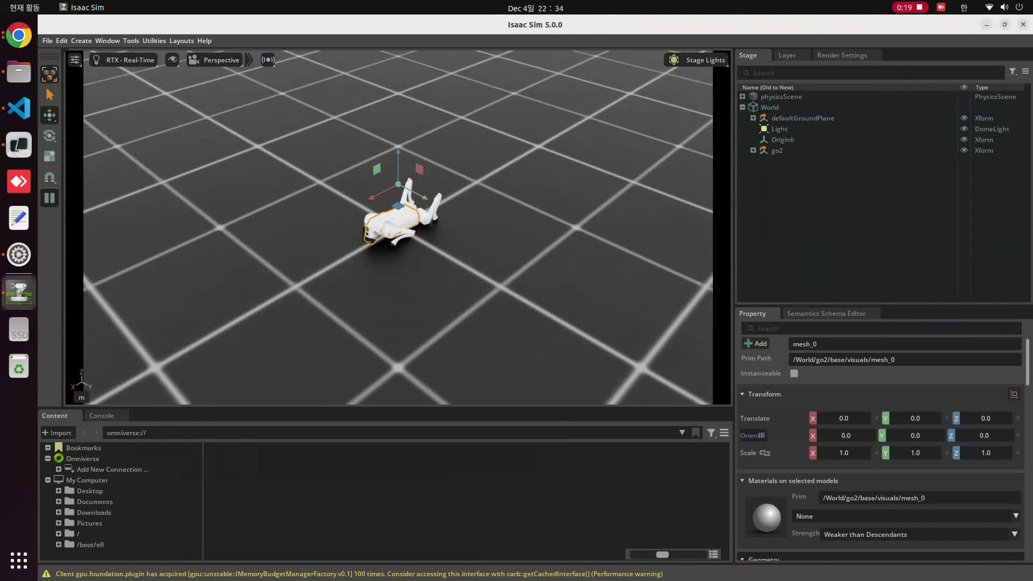Click the Stage Lights sun icon
This screenshot has width=1033, height=581.
pyautogui.click(x=674, y=60)
